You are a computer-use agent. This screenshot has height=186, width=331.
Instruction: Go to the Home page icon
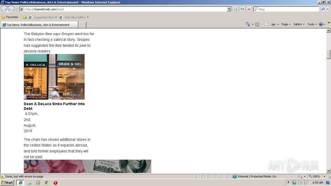point(248,24)
